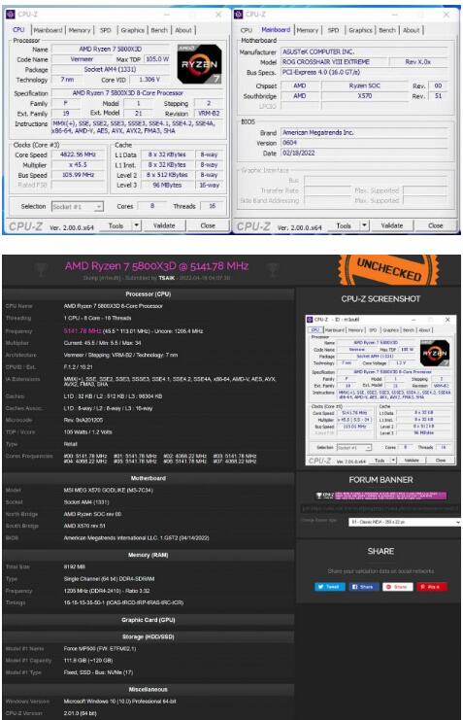Click Tools button in left CPU-Z window
463x720 pixels.
116,225
